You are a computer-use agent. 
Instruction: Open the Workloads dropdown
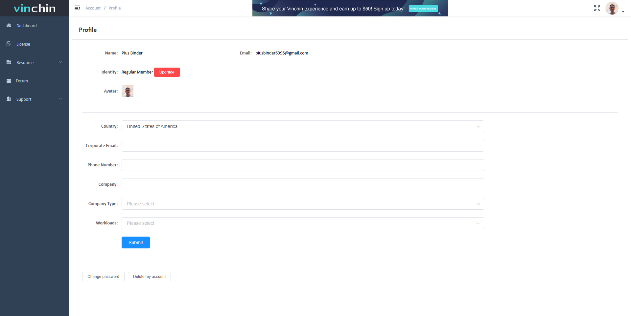302,223
